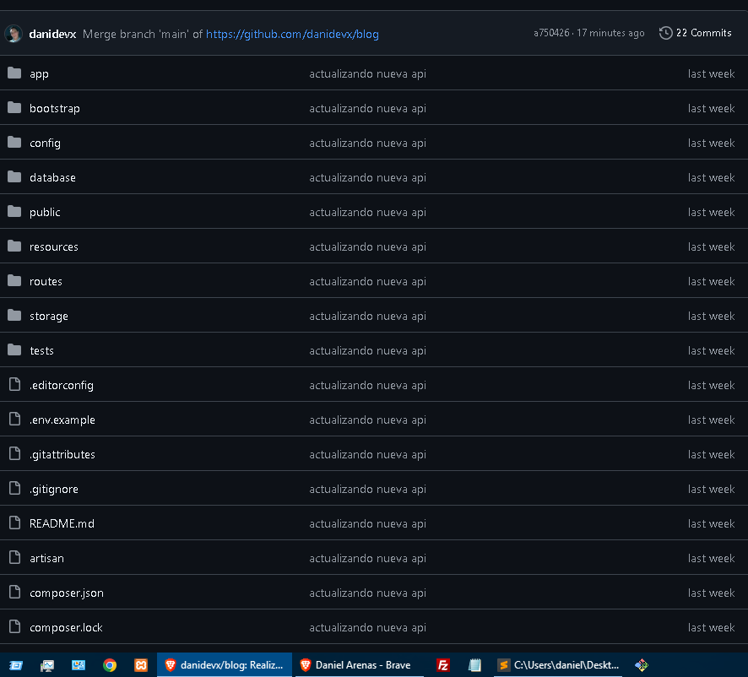Click the resources folder icon

click(14, 246)
